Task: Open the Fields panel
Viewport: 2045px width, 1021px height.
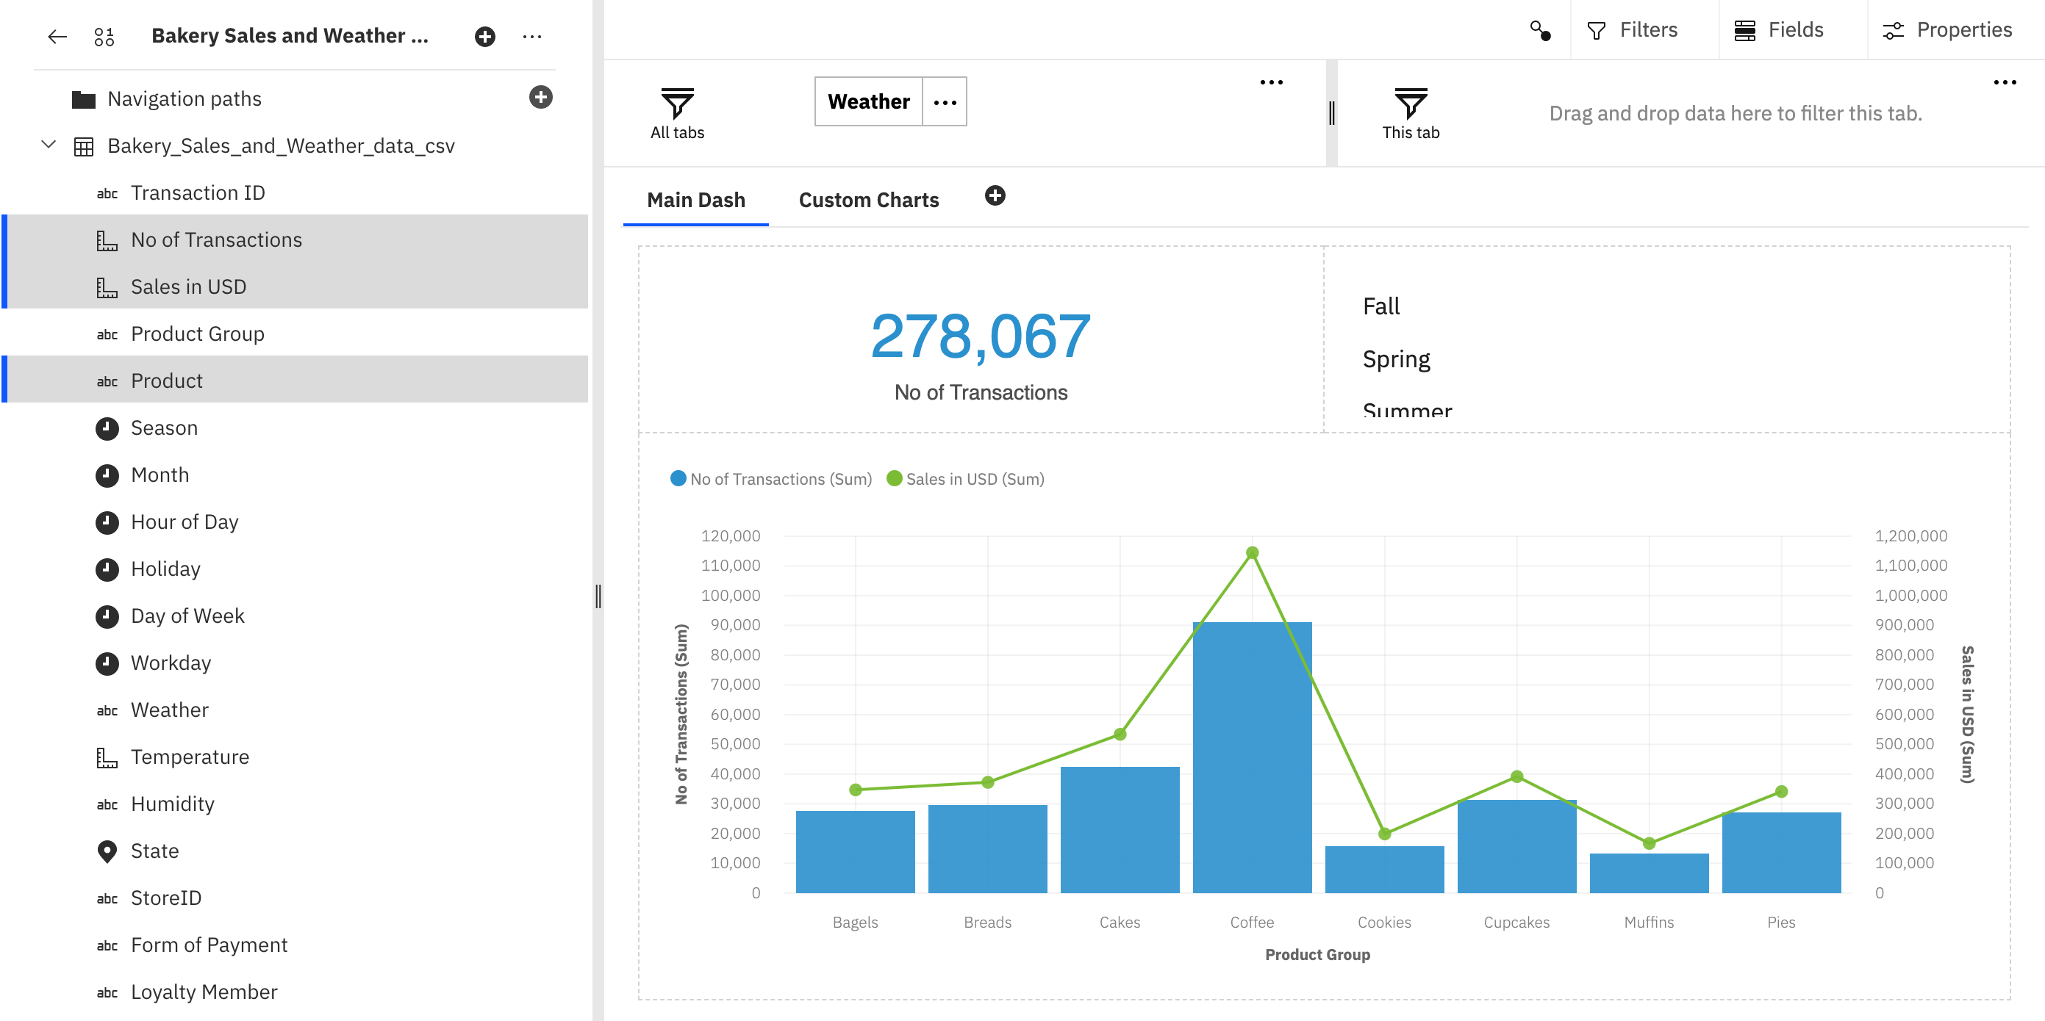Action: pyautogui.click(x=1780, y=29)
